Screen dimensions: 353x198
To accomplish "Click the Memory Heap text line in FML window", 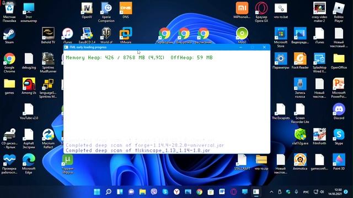I will pos(139,58).
